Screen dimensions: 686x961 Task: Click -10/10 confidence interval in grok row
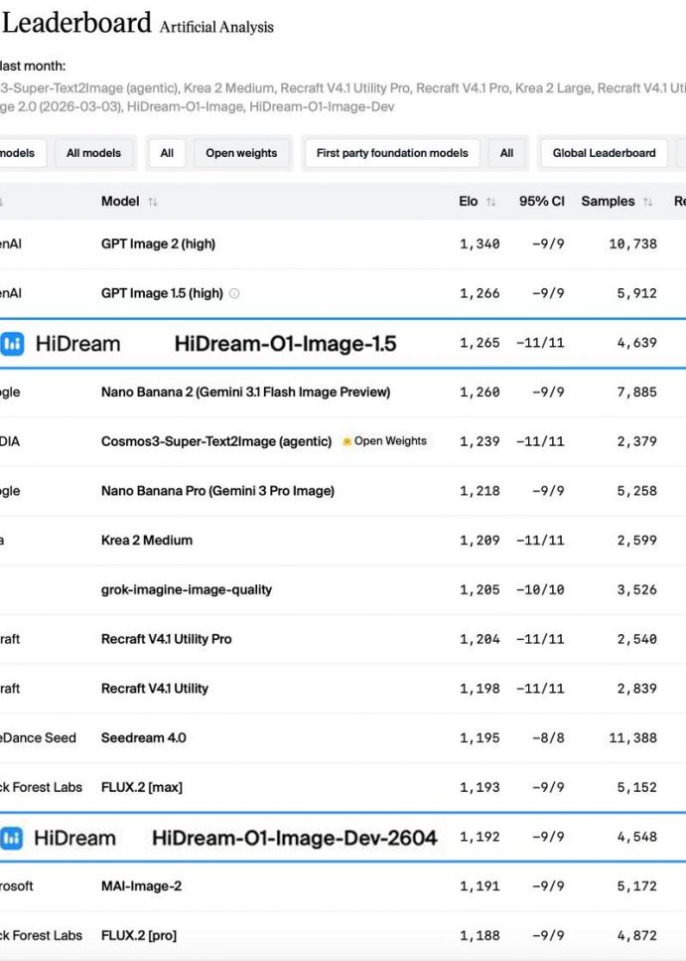[540, 589]
